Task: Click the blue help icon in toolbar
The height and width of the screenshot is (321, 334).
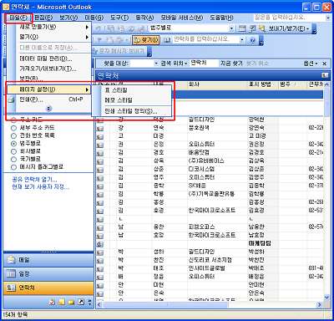Action: pos(252,40)
